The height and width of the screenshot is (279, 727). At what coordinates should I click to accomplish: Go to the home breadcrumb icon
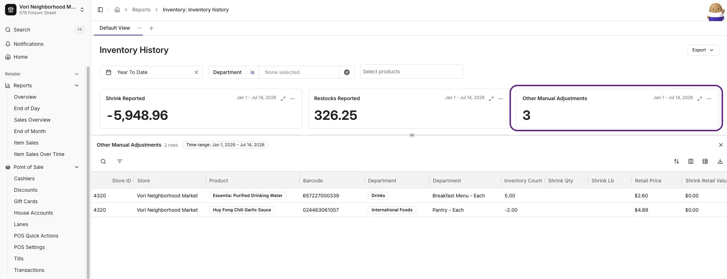click(x=117, y=10)
